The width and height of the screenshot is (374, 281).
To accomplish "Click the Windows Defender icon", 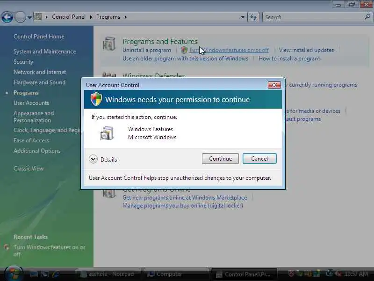I will click(109, 75).
